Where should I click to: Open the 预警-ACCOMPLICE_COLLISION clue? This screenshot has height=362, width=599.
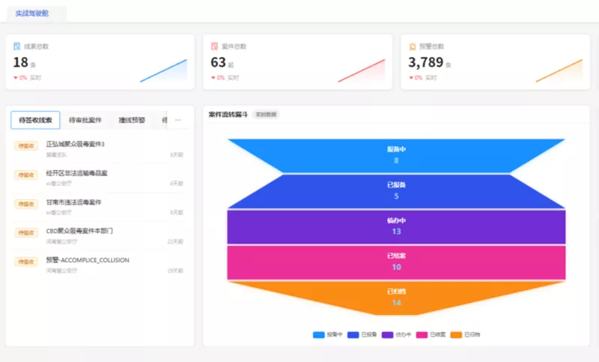point(88,260)
